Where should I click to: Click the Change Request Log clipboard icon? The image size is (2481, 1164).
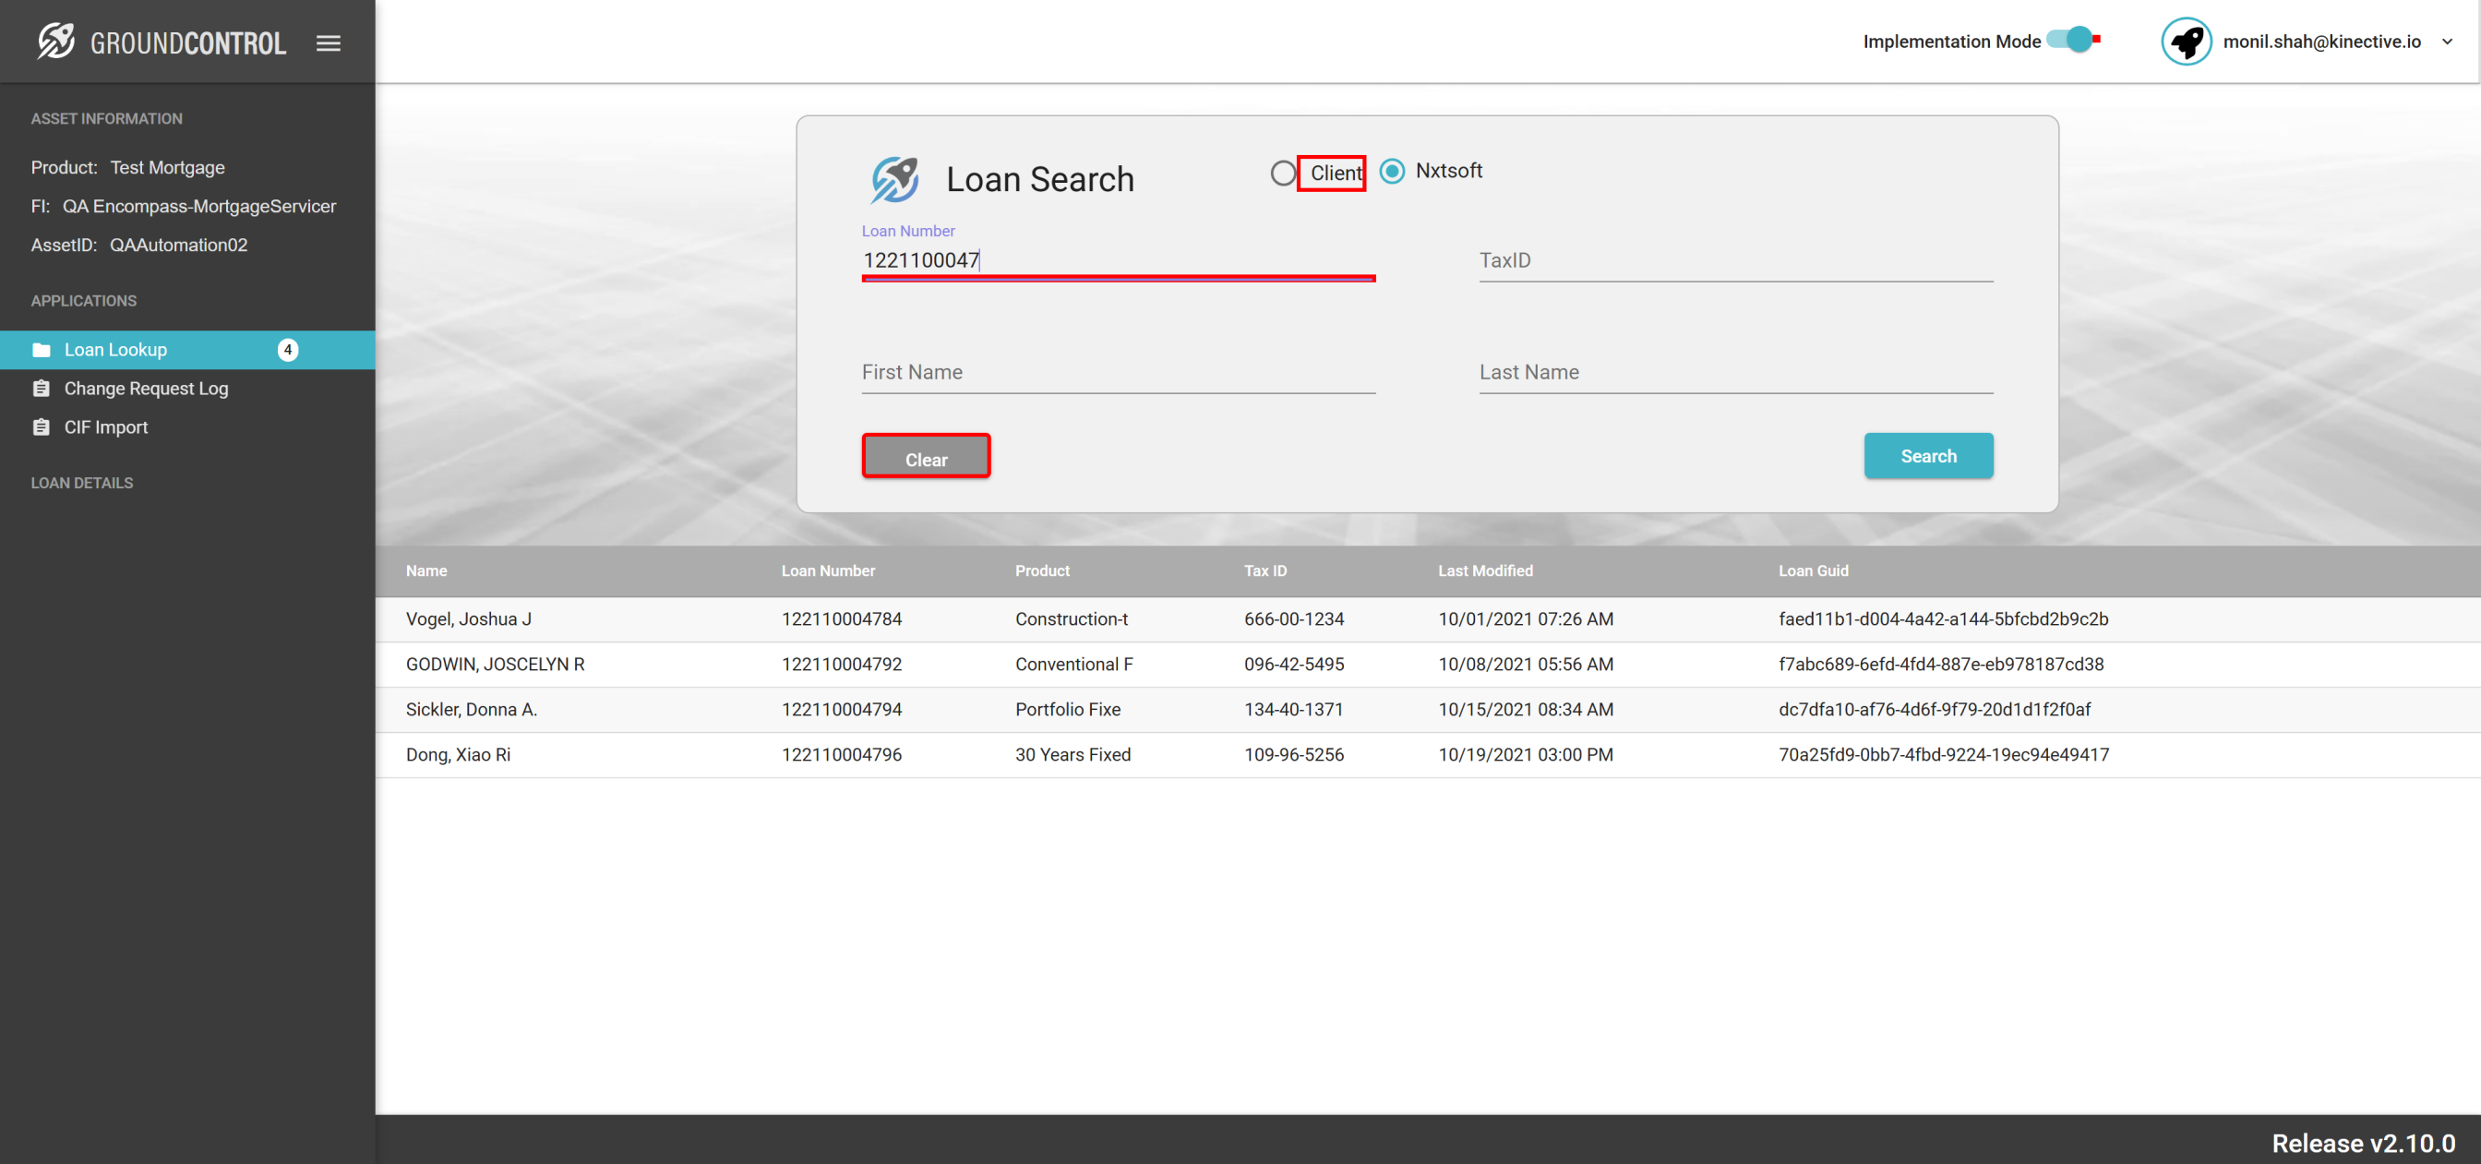pyautogui.click(x=42, y=389)
